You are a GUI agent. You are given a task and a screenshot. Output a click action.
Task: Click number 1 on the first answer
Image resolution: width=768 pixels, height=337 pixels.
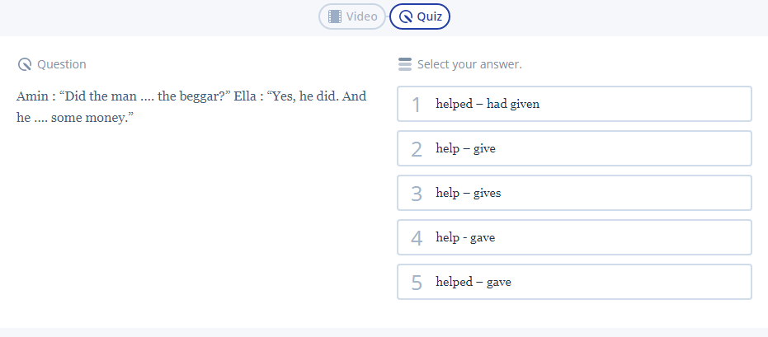click(x=417, y=105)
